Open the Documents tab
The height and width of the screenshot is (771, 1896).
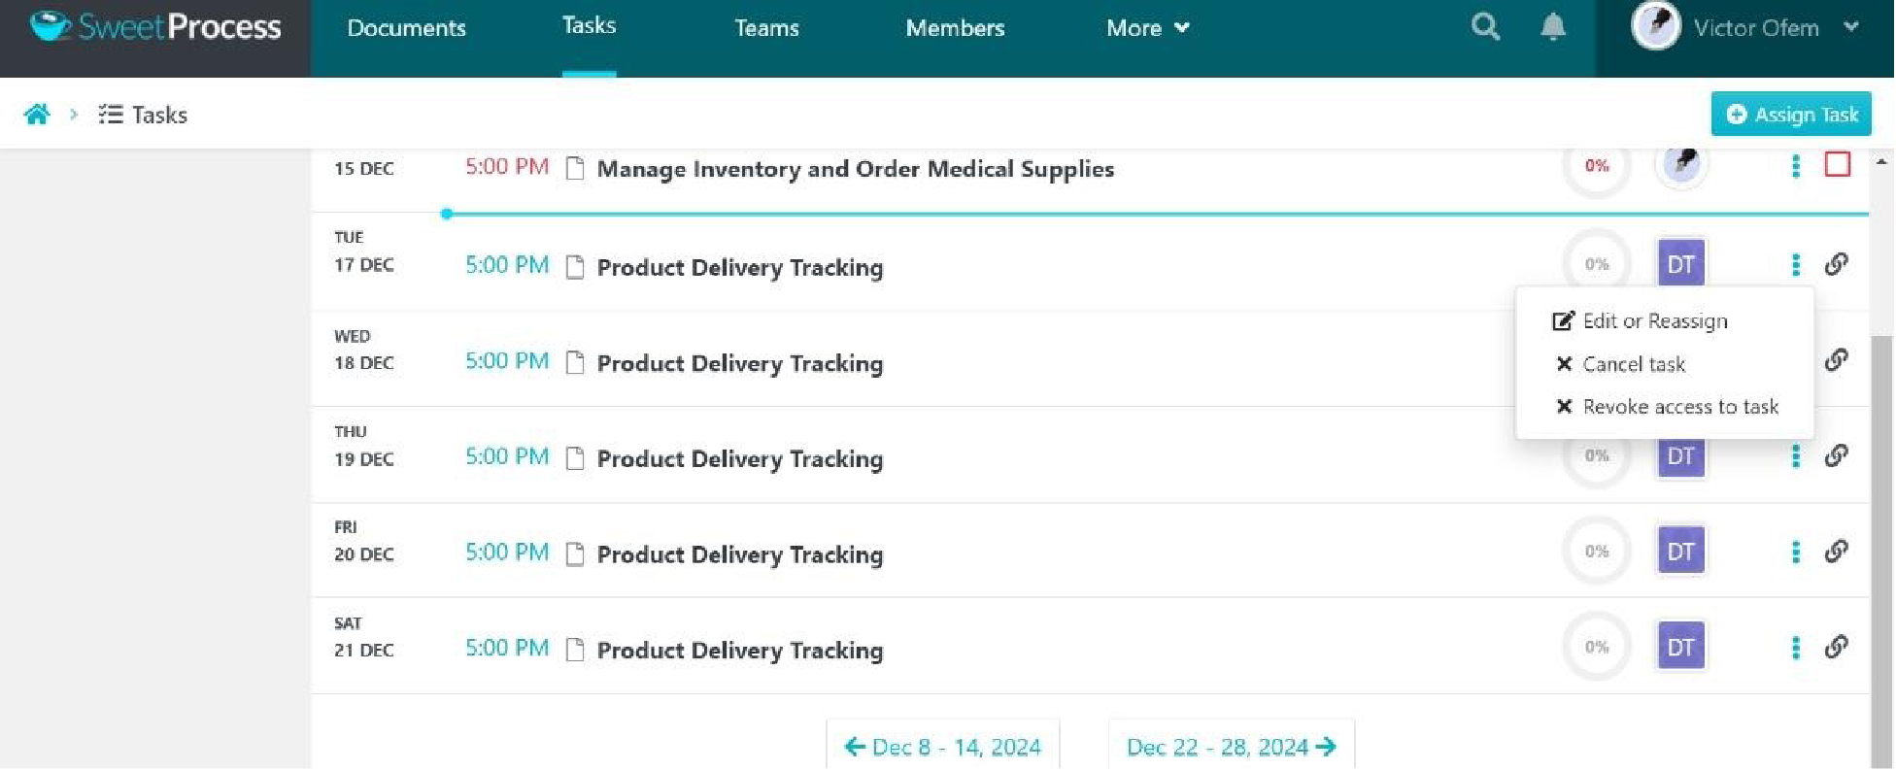[x=406, y=28]
